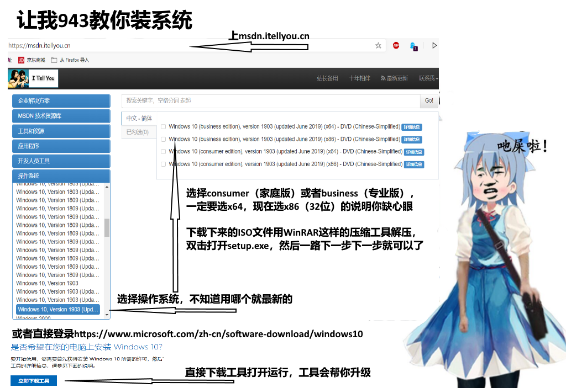Click the 是否希望在您的电脑上安装 Windows 10? heading
Screen dimensions: 566x388
point(86,347)
